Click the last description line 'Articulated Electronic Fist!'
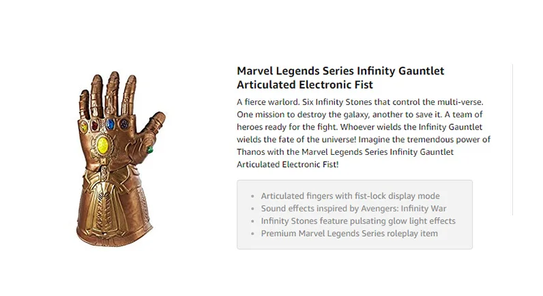This screenshot has height=296, width=543. click(x=287, y=164)
